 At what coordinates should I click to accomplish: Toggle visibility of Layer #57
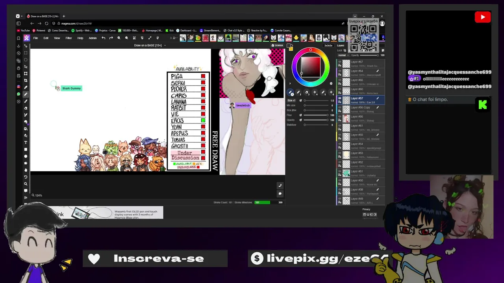tap(340, 98)
